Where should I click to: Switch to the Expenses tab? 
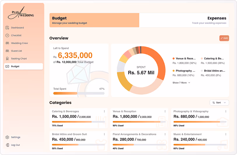click(x=184, y=20)
